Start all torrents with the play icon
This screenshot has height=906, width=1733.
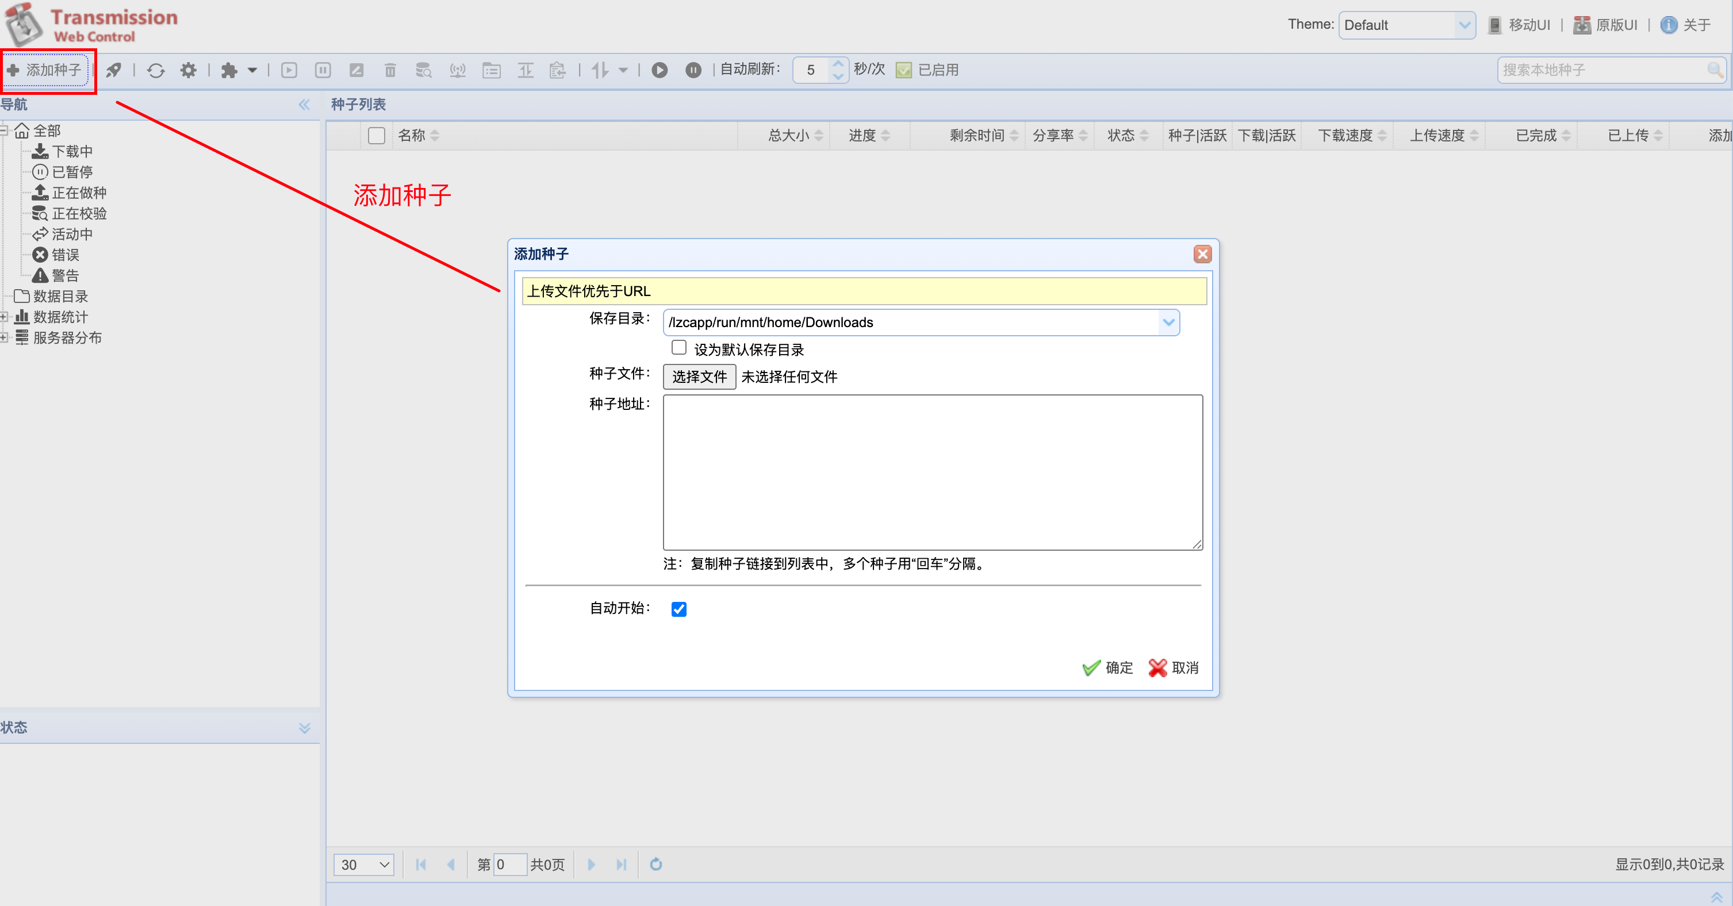point(660,70)
